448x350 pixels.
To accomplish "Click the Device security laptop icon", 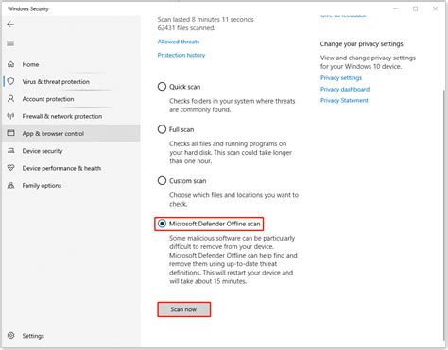I will 10,151.
